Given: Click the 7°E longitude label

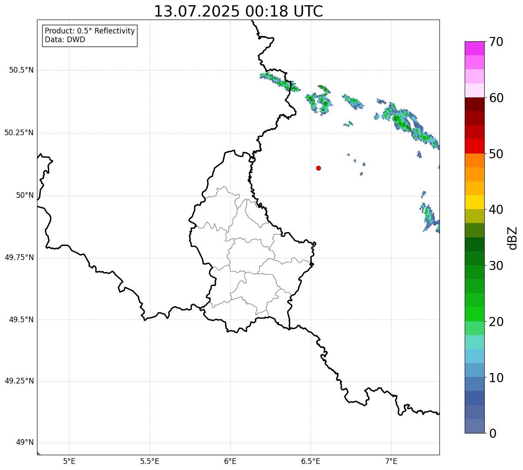Looking at the screenshot, I should (x=391, y=462).
